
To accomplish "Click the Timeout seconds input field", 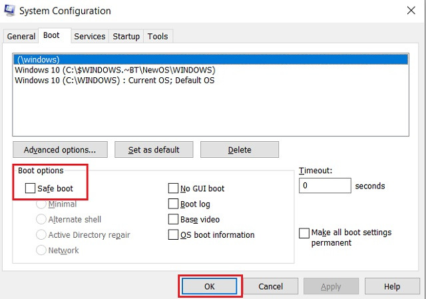I will click(325, 186).
